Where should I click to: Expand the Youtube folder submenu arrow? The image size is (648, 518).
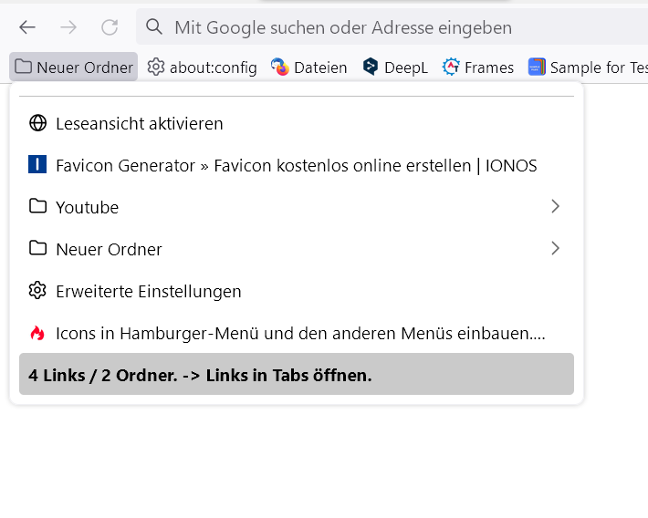pos(555,207)
